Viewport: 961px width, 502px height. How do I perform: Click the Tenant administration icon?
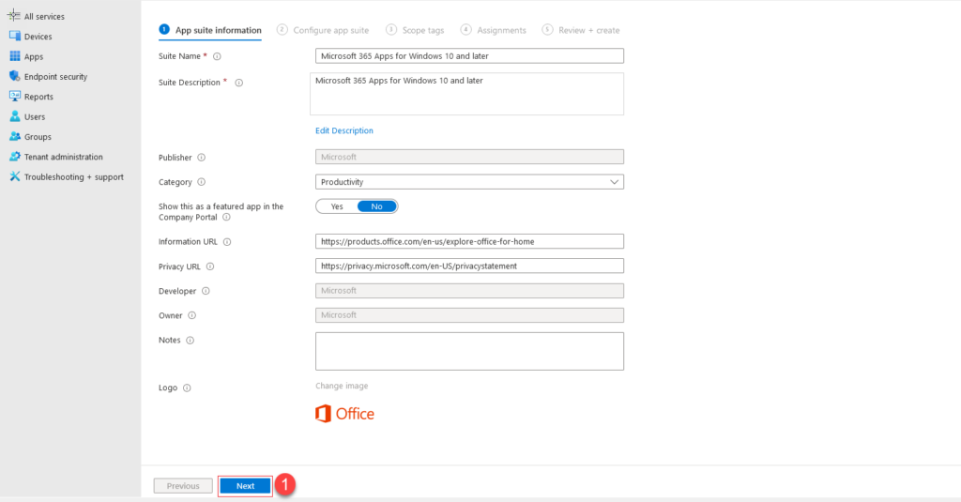[x=15, y=157]
